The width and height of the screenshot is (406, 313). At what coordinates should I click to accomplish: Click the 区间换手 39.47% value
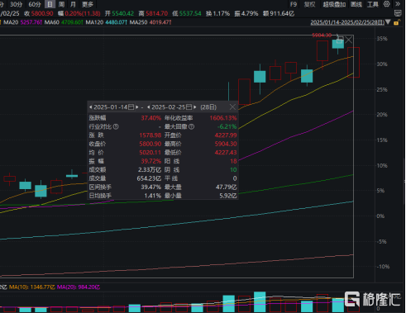[151, 187]
